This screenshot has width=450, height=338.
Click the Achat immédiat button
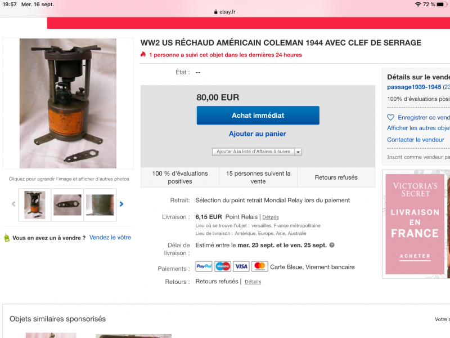click(x=258, y=115)
